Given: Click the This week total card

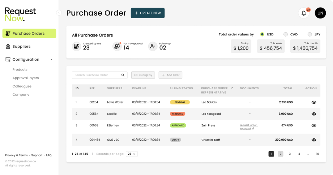Looking at the screenshot, I should click(271, 46).
